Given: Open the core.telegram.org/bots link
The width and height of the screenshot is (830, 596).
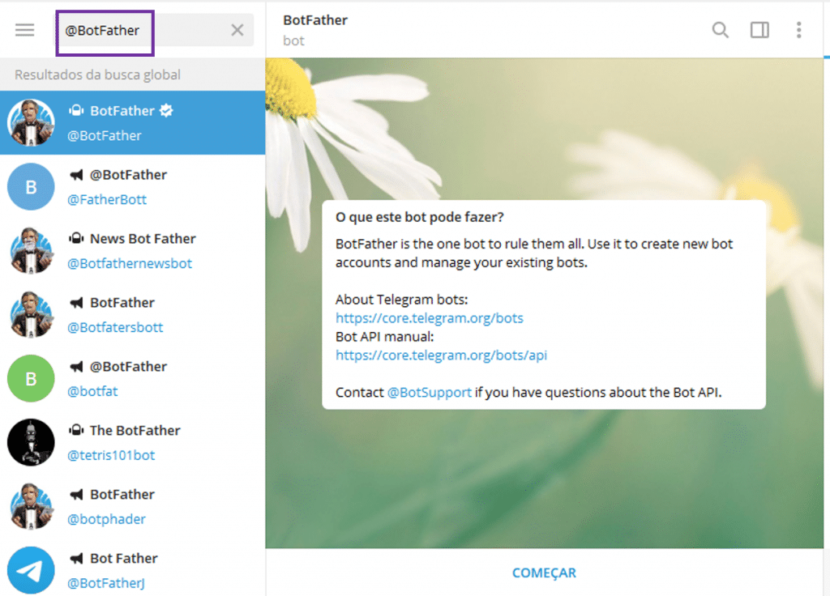Looking at the screenshot, I should click(x=429, y=317).
